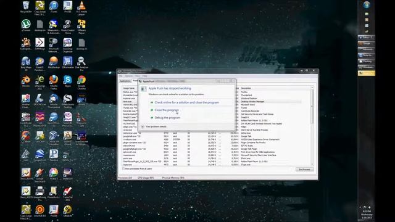Viewport: 395px width, 222px height.
Task: Launch Oracle VM VirtualBox shortcut
Action: point(54,138)
